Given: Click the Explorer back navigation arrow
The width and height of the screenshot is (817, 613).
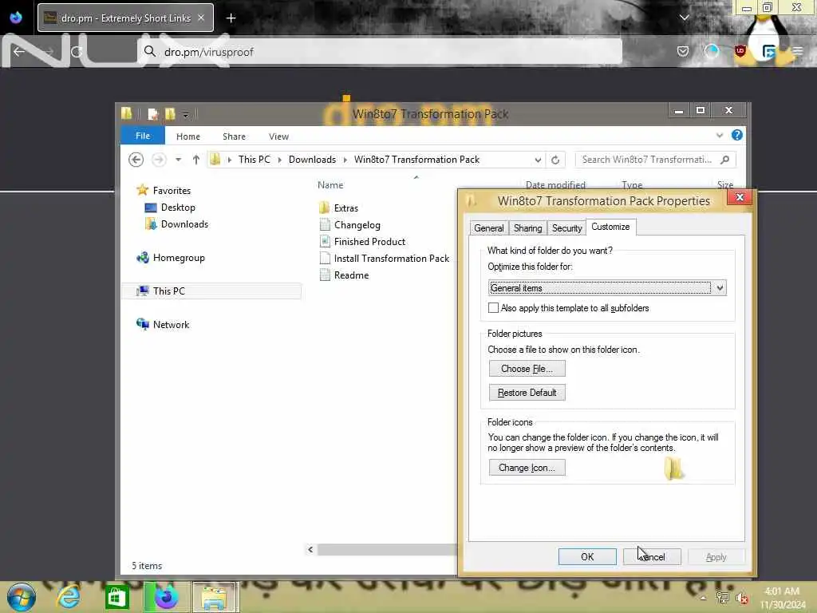Looking at the screenshot, I should point(136,160).
